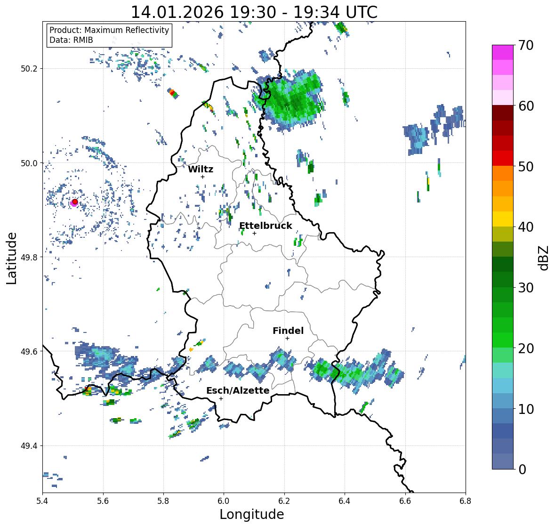This screenshot has height=526, width=555.
Task: Click the red radar site marker dot
Action: tap(75, 202)
